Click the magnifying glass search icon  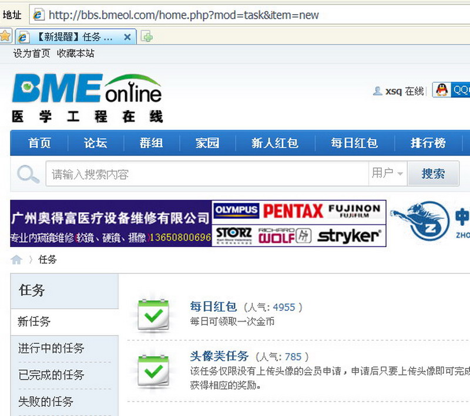point(28,174)
